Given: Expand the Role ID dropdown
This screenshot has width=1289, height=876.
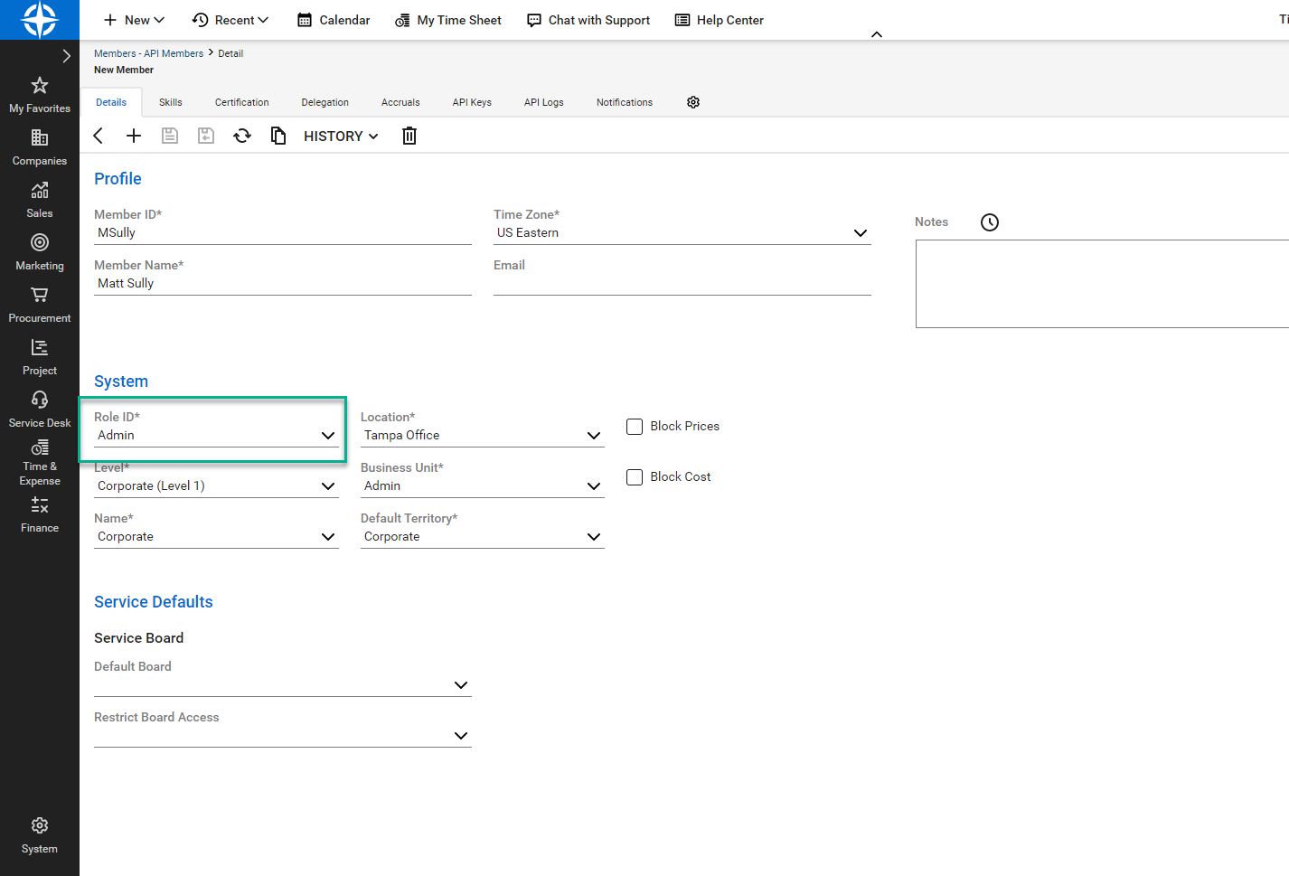Looking at the screenshot, I should (x=327, y=436).
